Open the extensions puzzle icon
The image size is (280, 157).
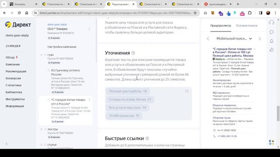[x=250, y=13]
